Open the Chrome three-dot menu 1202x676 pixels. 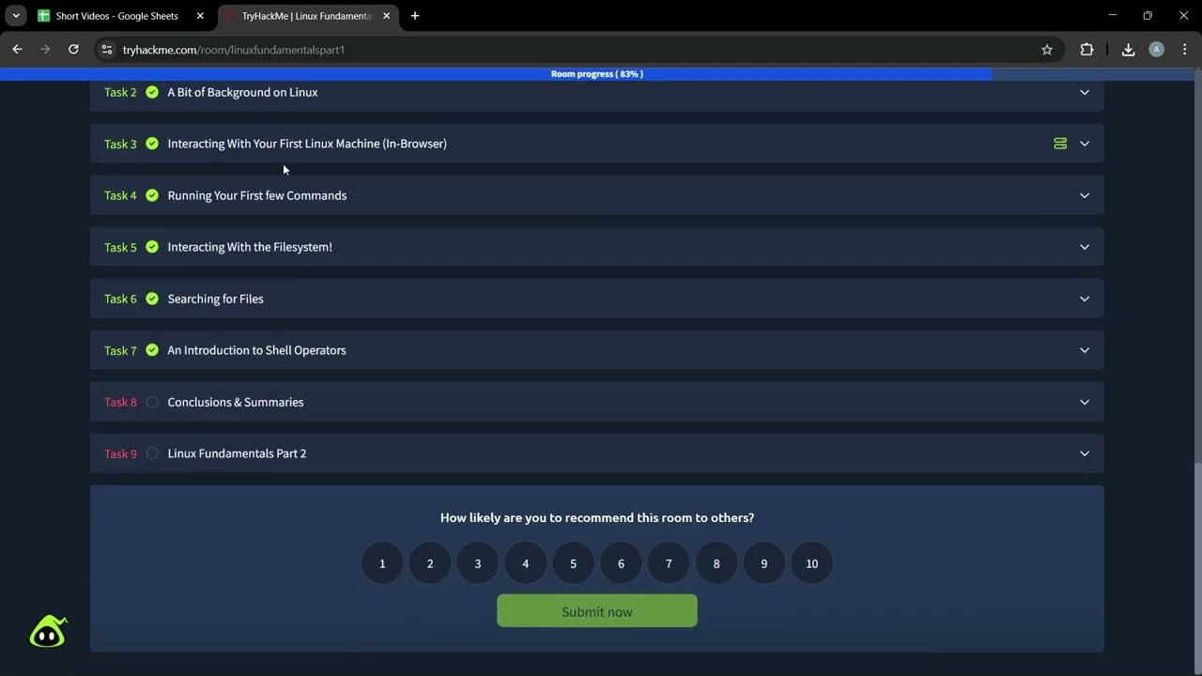click(1185, 50)
